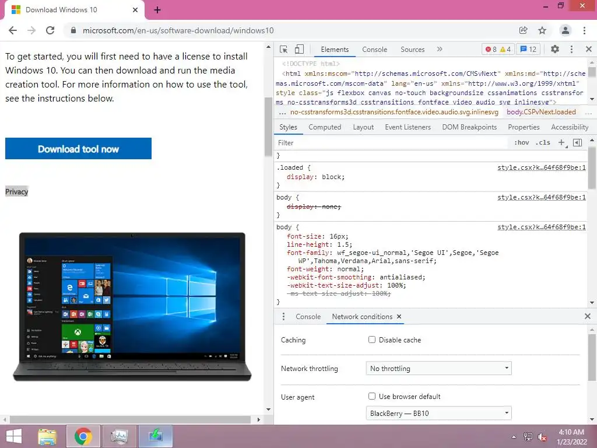The image size is (597, 448).
Task: Switch to the Console tab in top bar
Action: point(375,50)
